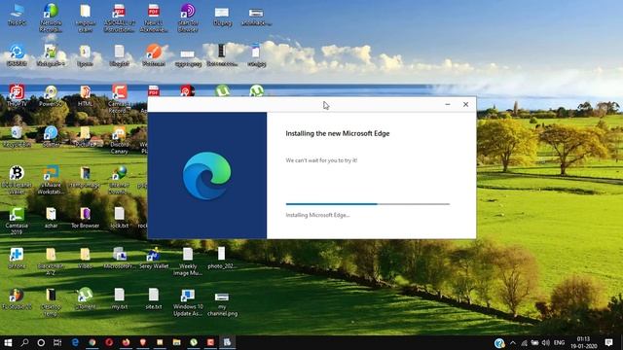This screenshot has width=623, height=350.
Task: Select the Recycle Bin icon
Action: coord(17,136)
